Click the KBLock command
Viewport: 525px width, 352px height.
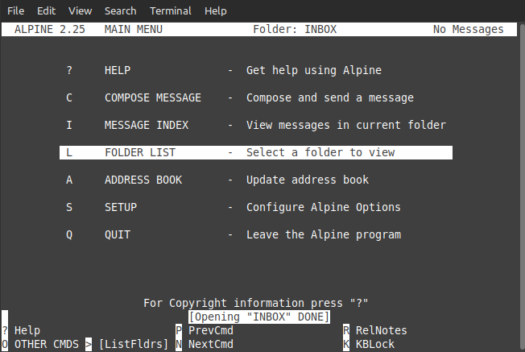[x=369, y=344]
